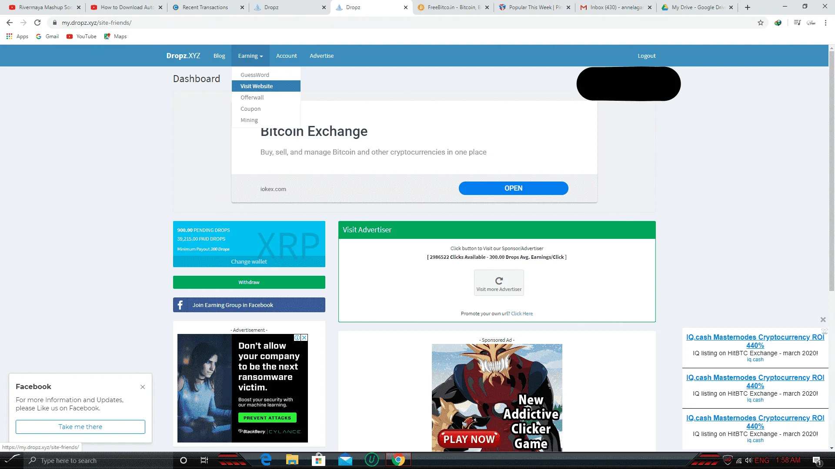Expand the Earning dropdown menu
Image resolution: width=835 pixels, height=469 pixels.
tap(250, 56)
